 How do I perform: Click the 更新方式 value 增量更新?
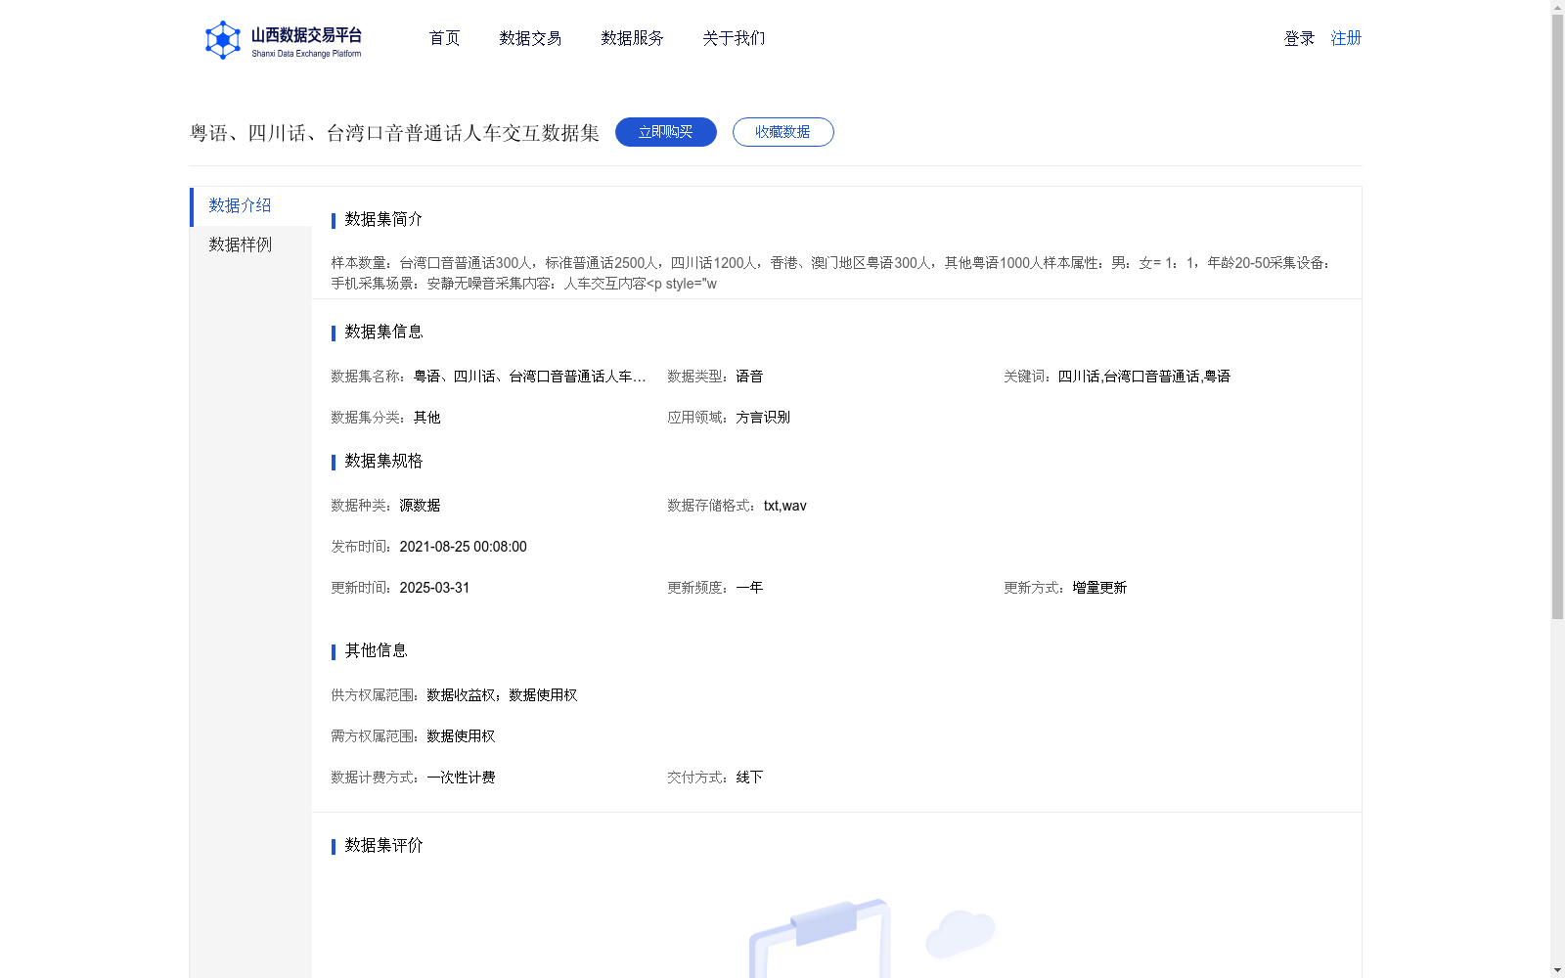point(1099,588)
